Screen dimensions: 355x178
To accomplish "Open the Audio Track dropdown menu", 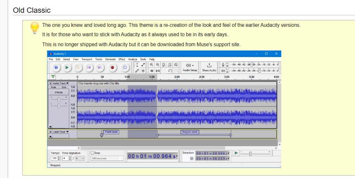I will pyautogui.click(x=61, y=84).
